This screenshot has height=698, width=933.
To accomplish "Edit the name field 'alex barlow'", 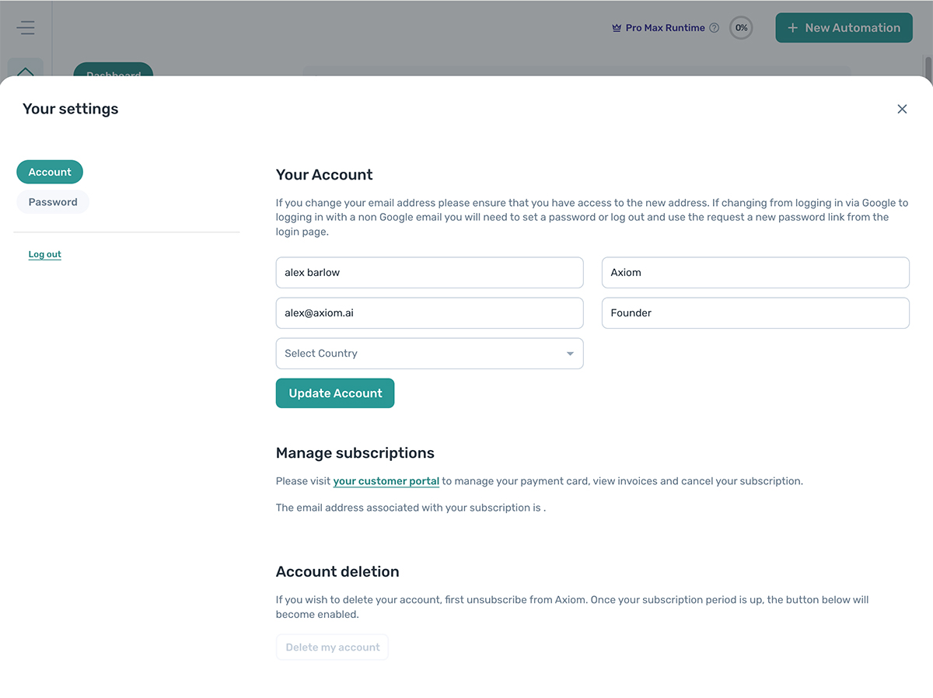I will coord(429,273).
